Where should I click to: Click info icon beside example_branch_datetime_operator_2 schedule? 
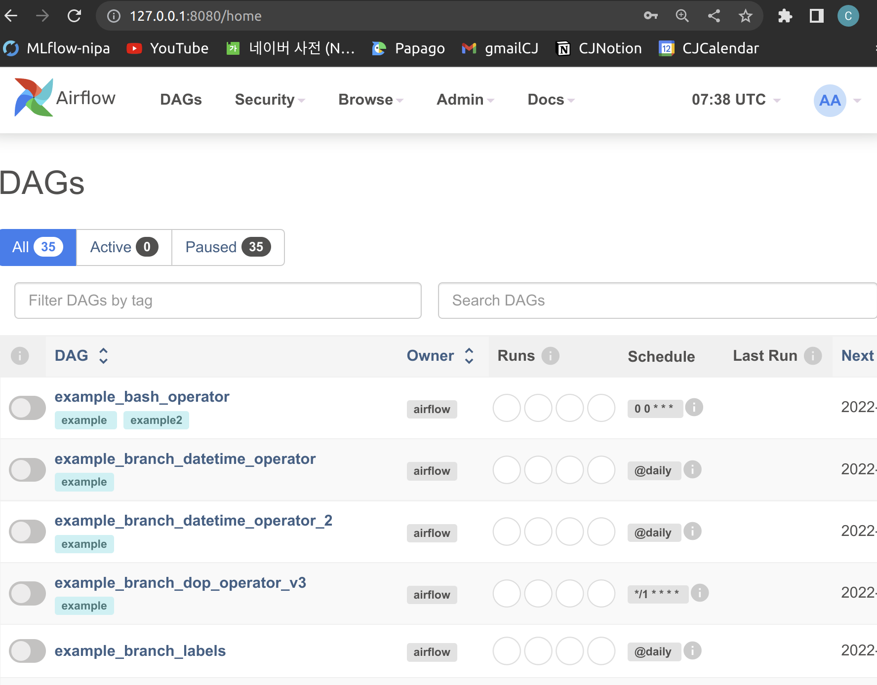point(692,532)
